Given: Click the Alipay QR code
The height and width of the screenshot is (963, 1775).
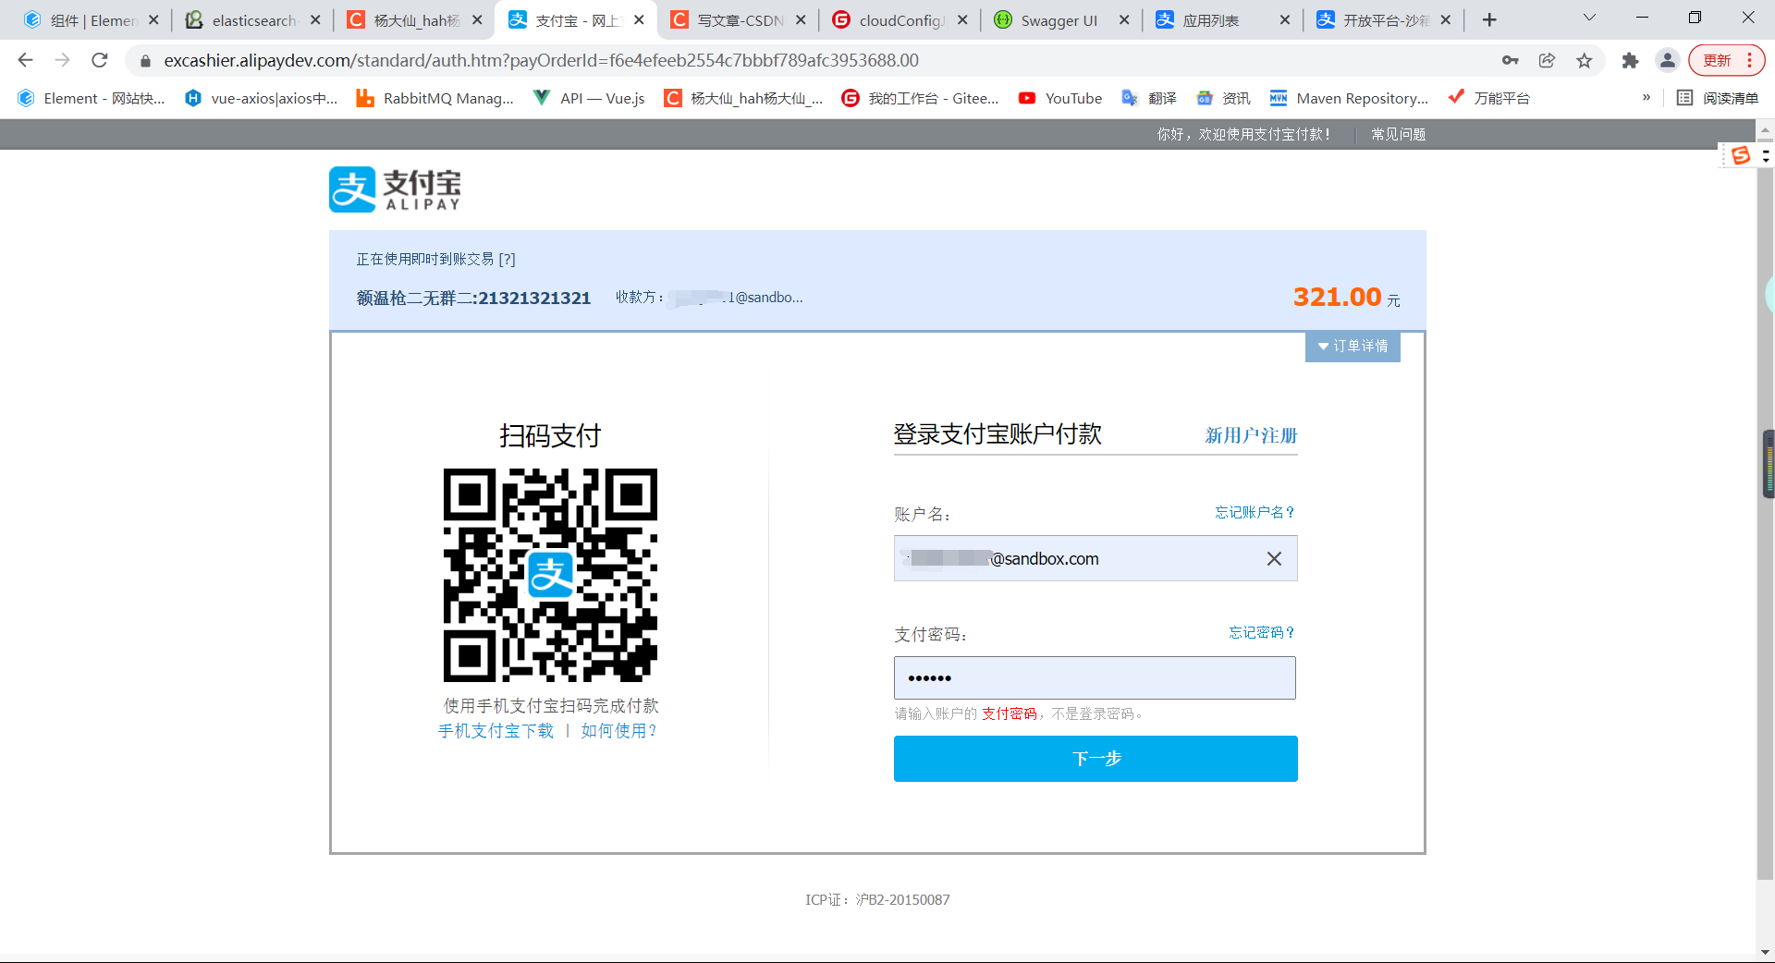Looking at the screenshot, I should 550,575.
